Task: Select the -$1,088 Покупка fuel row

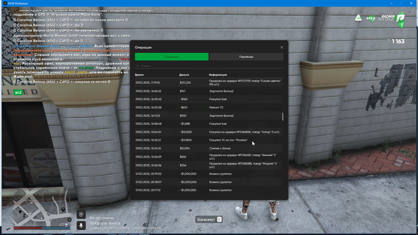Action: (209, 124)
